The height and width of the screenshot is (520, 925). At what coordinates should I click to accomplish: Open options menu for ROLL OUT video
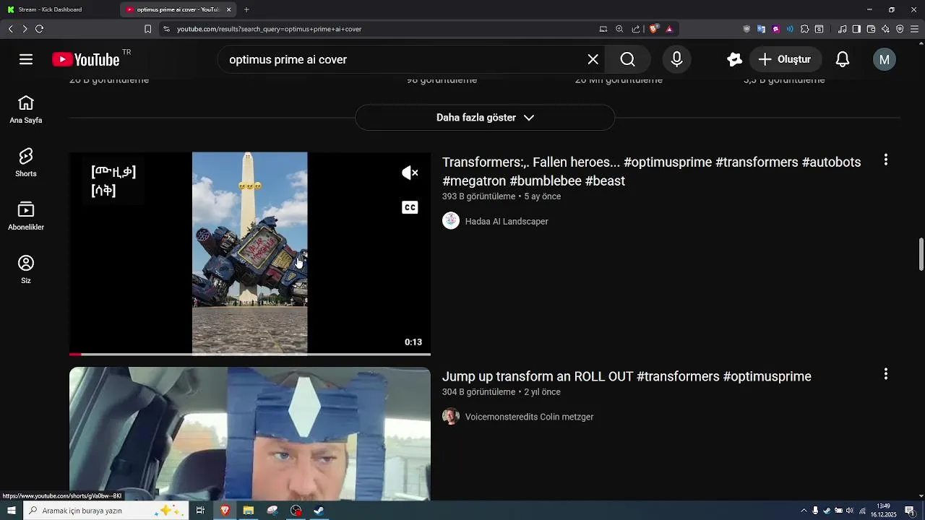pos(885,374)
